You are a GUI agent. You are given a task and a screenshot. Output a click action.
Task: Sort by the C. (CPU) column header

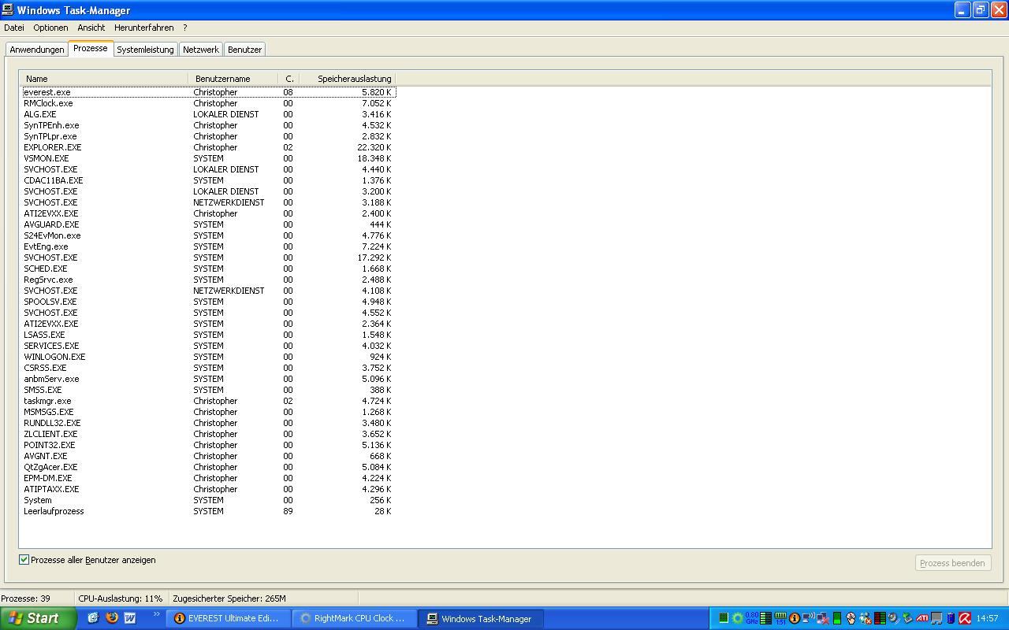point(289,79)
